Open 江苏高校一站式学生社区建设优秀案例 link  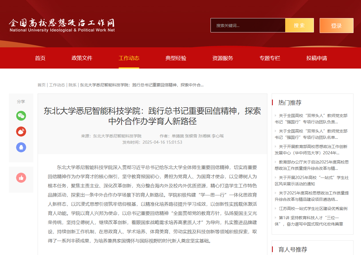tap(313, 209)
